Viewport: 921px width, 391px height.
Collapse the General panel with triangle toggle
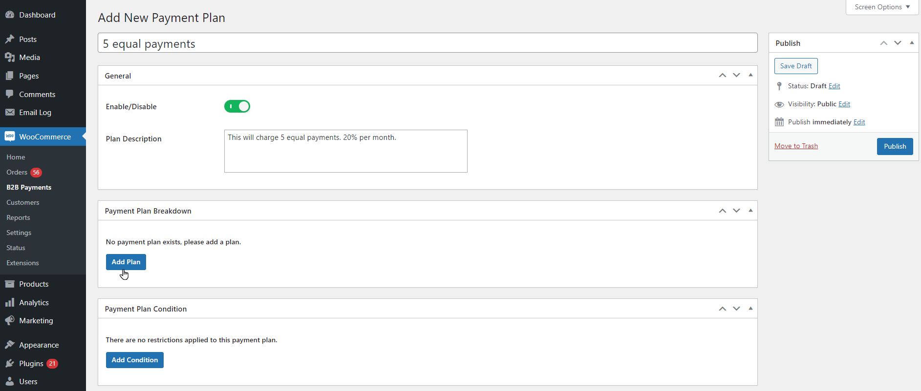pyautogui.click(x=750, y=75)
